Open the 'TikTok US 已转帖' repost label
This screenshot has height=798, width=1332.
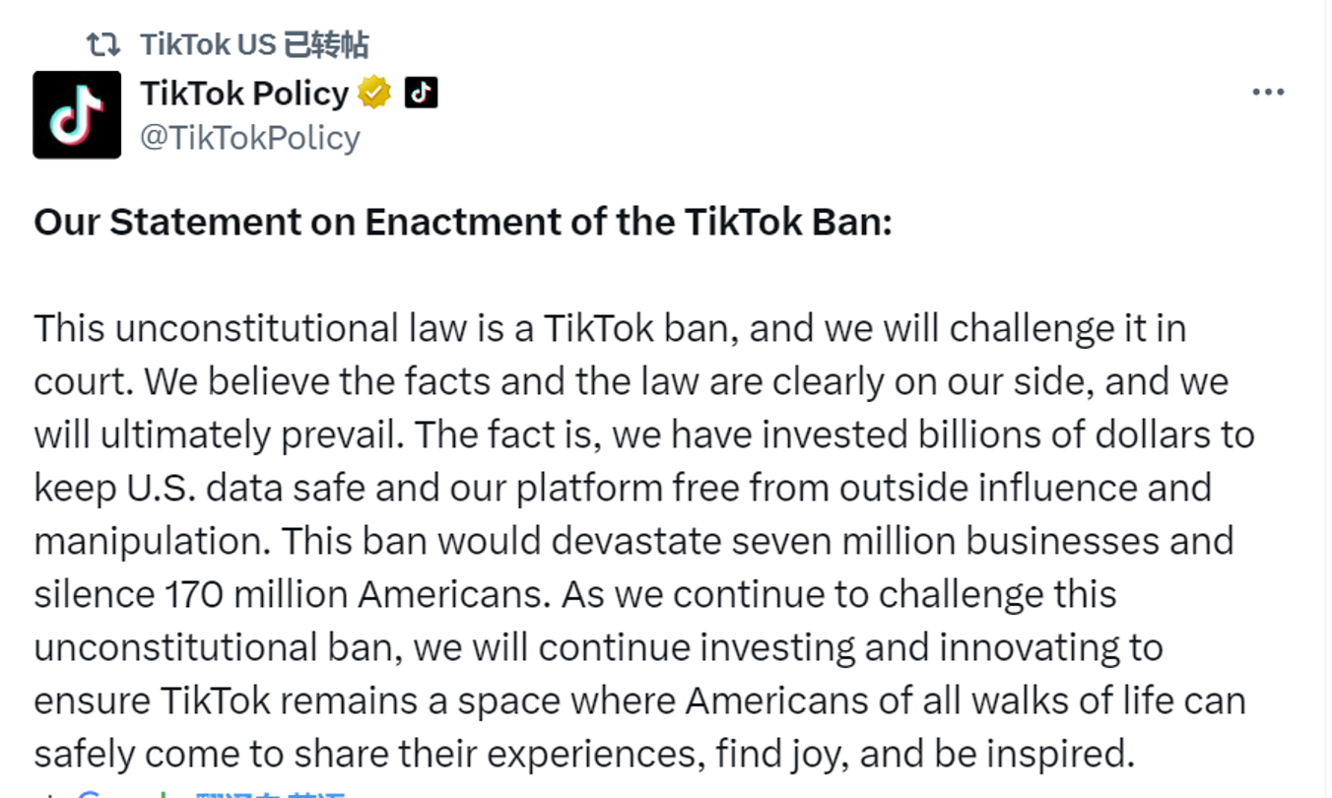coord(254,43)
